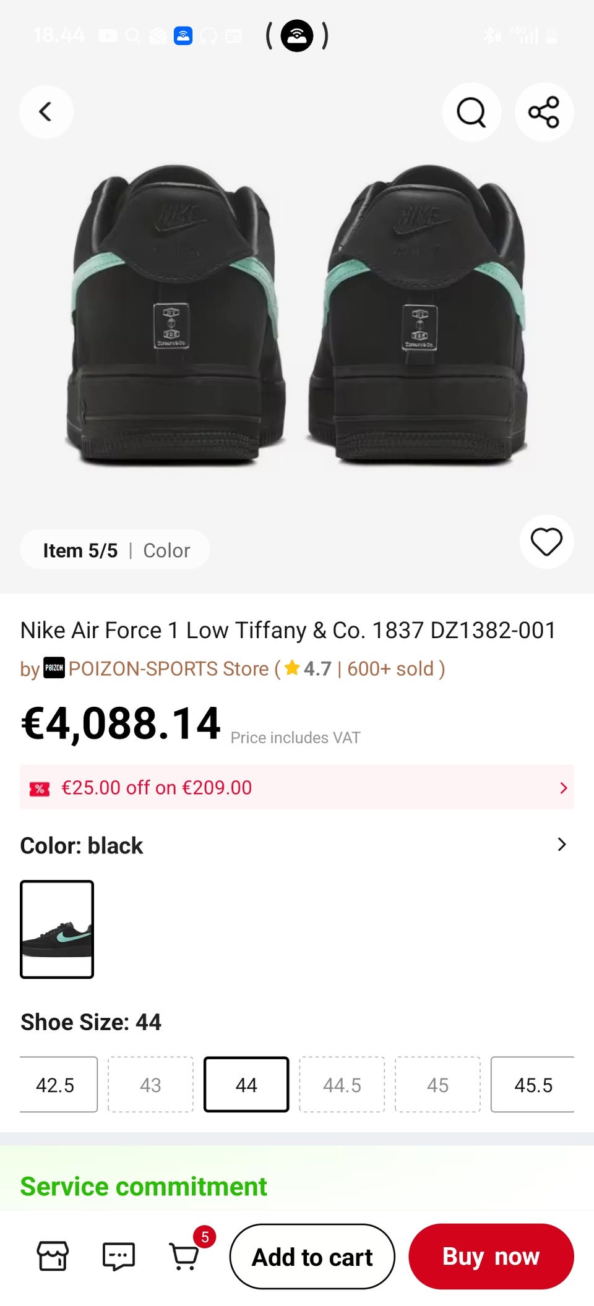Select shoe size 45.5

(x=533, y=1085)
